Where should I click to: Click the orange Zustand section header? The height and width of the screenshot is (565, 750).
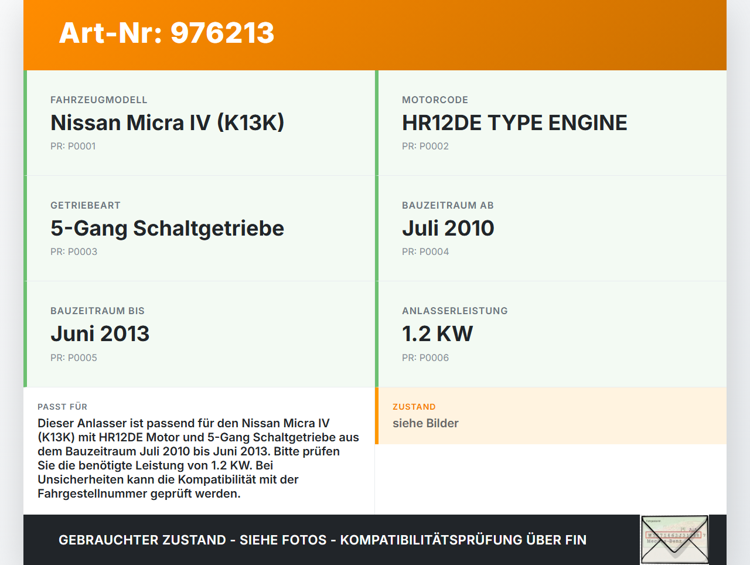tap(414, 406)
